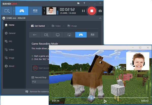Click the Record/Stop hotkey field showing F12
Image resolution: width=152 pixels, height=105 pixels.
[40, 82]
